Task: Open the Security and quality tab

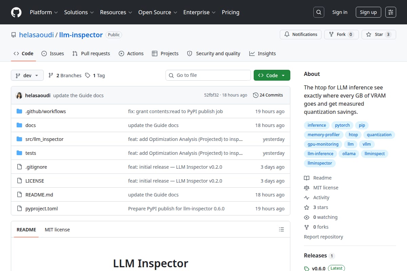Action: [214, 54]
